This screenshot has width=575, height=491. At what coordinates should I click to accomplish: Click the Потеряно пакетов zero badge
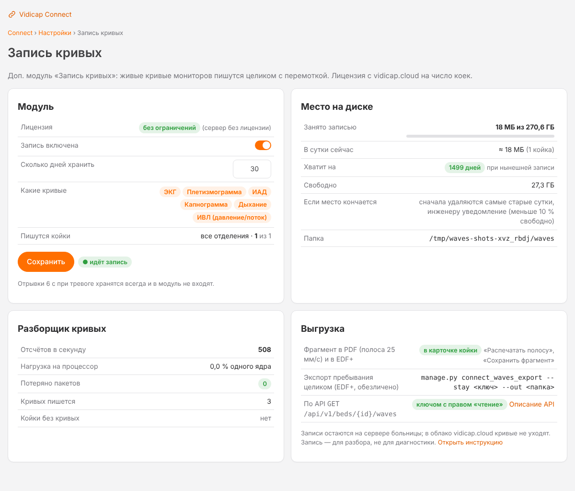264,384
